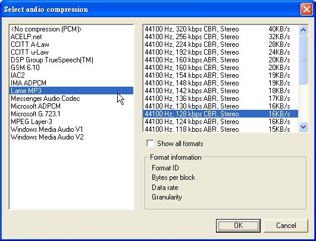Choose 44100 Hz, 142 kbps ABR format

point(221,91)
